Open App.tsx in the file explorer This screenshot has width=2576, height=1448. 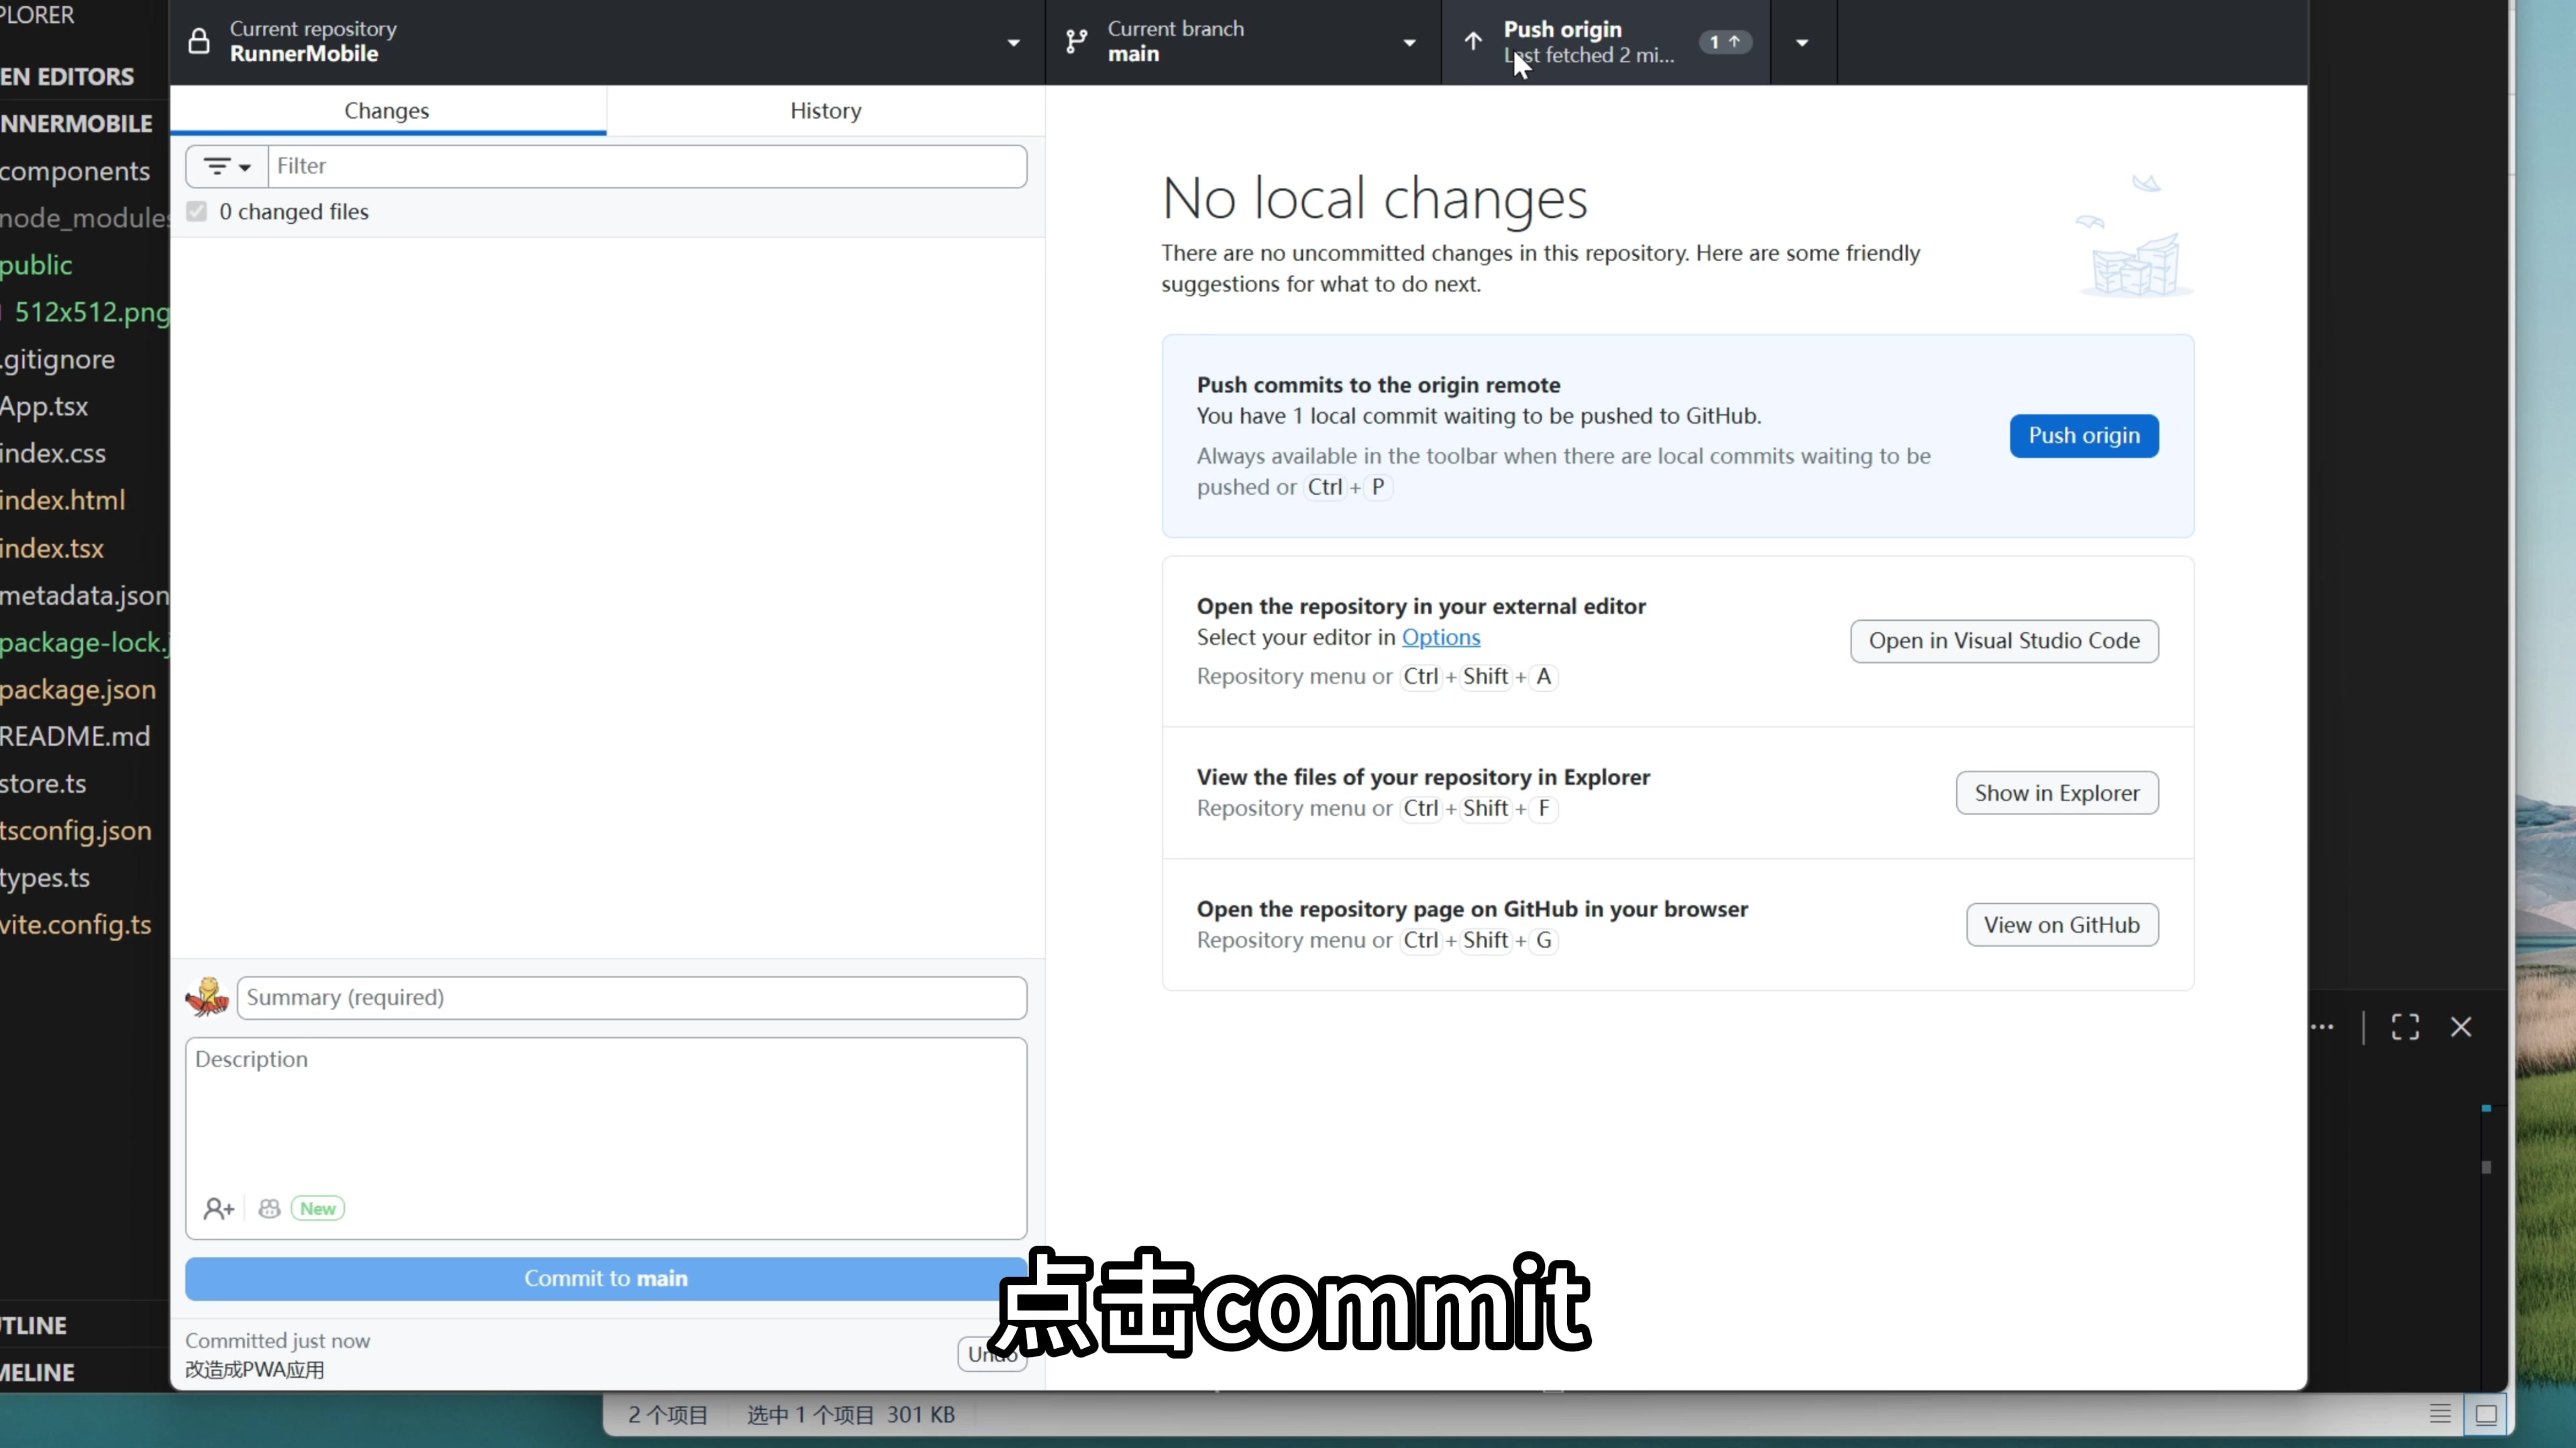[x=45, y=407]
